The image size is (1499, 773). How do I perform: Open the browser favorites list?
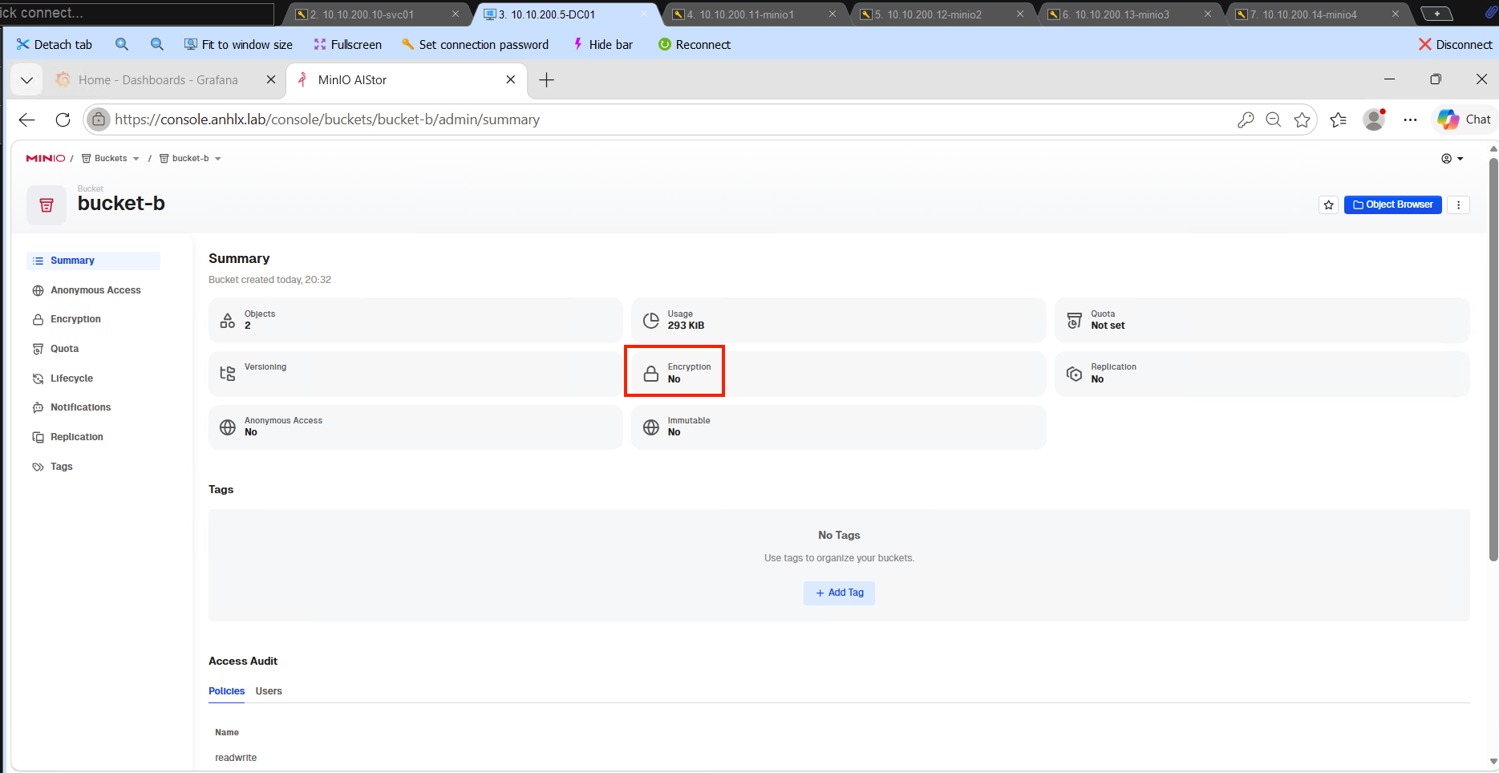pos(1338,119)
